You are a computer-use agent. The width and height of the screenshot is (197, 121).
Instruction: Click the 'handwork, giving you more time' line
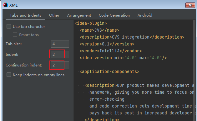tap(142, 92)
